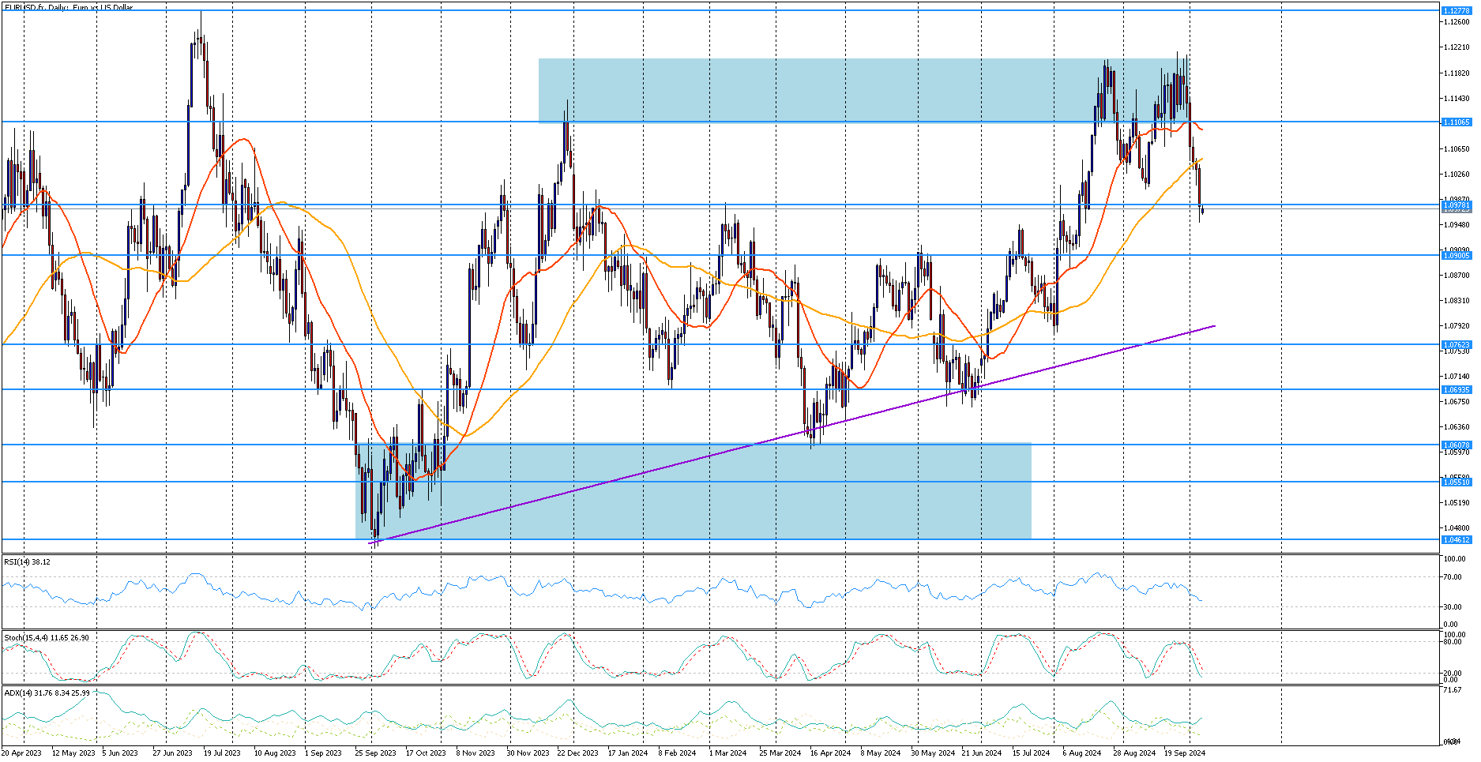The width and height of the screenshot is (1481, 762).
Task: Click the Stoch(15,4,4) indicator label
Action: [x=47, y=637]
